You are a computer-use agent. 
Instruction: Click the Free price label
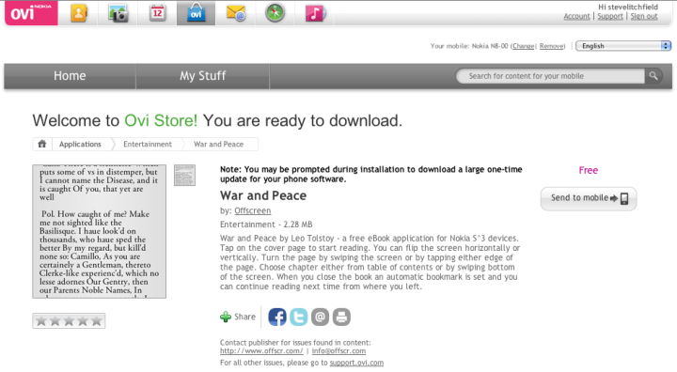[x=588, y=170]
